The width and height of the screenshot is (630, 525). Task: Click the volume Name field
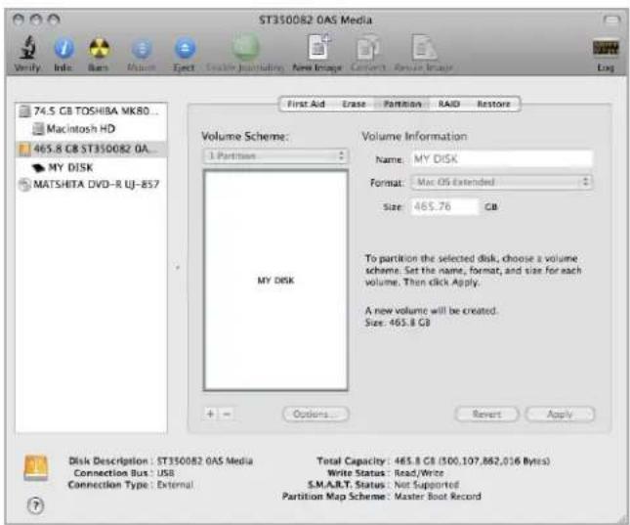pyautogui.click(x=502, y=159)
